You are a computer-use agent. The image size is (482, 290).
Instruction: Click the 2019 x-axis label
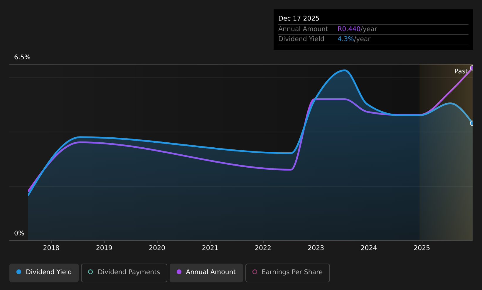coord(104,248)
